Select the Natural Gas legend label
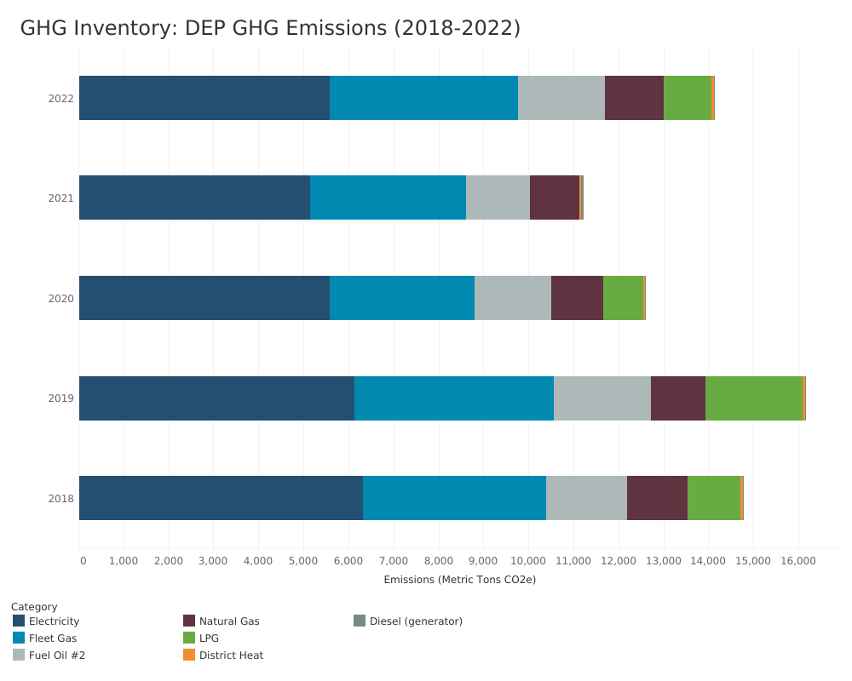Screen dimensions: 852x681 (x=229, y=621)
